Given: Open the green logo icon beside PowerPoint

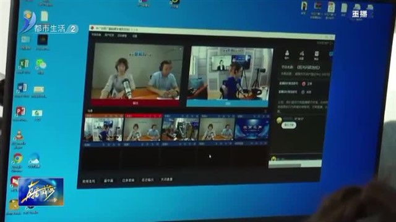Looking at the screenshot, I should 37,113.
